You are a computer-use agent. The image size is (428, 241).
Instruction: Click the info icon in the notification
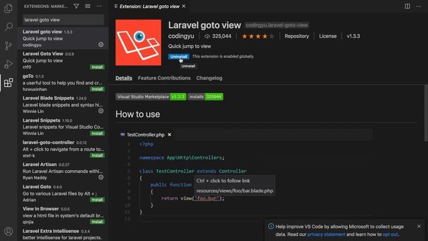tap(271, 226)
